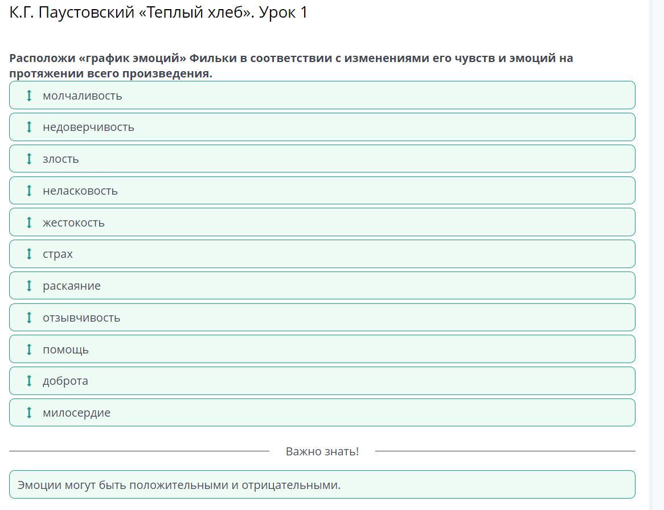The width and height of the screenshot is (664, 510).
Task: Select the «доброта» list row
Action: (x=322, y=381)
